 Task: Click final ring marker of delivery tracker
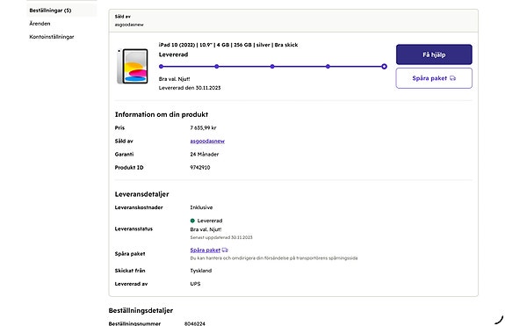click(x=384, y=67)
